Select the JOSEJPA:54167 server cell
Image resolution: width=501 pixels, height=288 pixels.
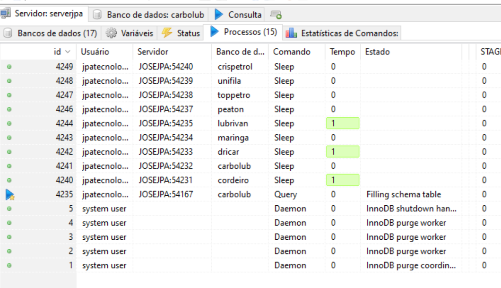tap(172, 194)
